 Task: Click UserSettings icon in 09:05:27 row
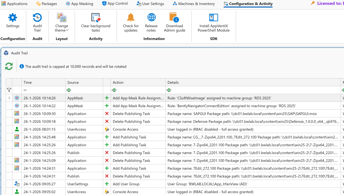click(x=17, y=184)
